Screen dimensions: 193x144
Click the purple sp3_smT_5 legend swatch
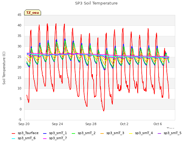click(x=160, y=133)
